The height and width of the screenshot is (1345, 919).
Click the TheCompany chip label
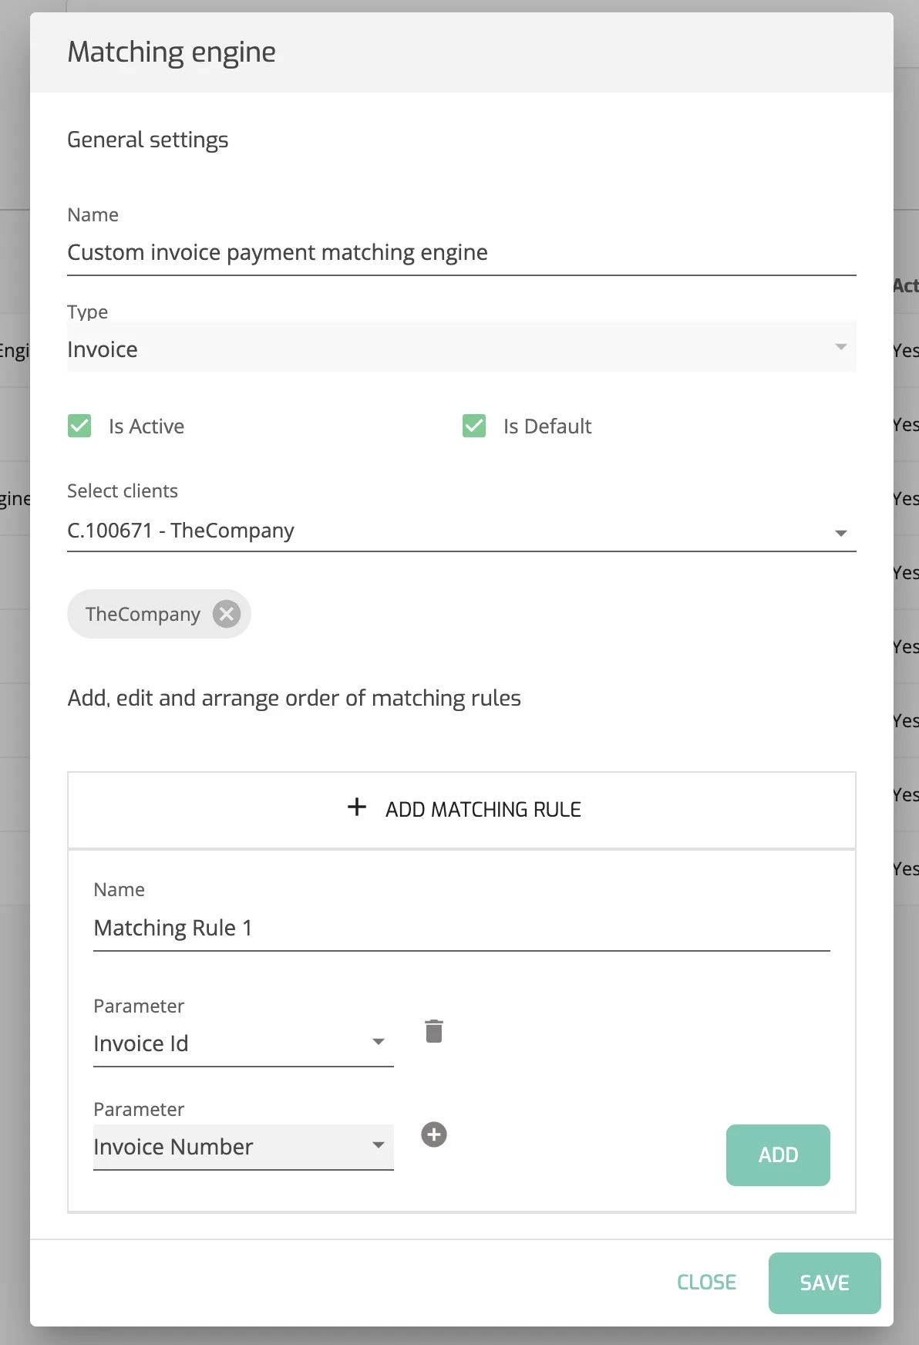[143, 615]
